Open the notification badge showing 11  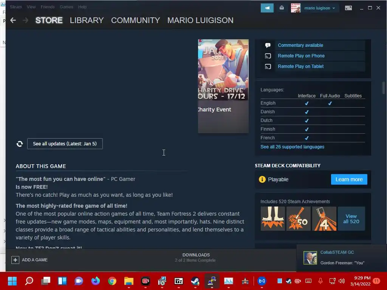pos(376,281)
